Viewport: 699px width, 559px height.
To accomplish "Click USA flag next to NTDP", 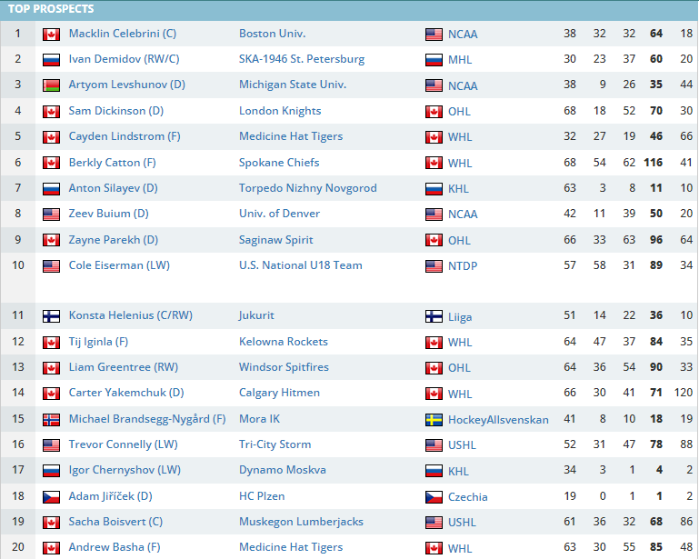I will (x=434, y=266).
